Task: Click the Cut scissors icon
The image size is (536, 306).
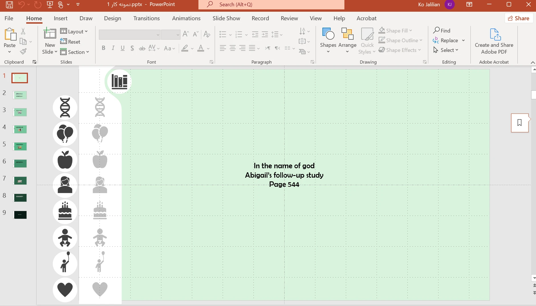Action: coord(23,31)
